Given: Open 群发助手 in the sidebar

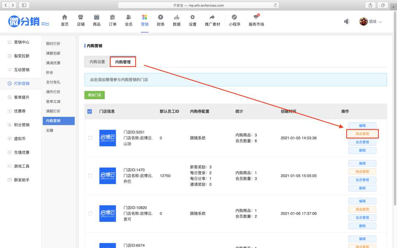Looking at the screenshot, I should 22,180.
